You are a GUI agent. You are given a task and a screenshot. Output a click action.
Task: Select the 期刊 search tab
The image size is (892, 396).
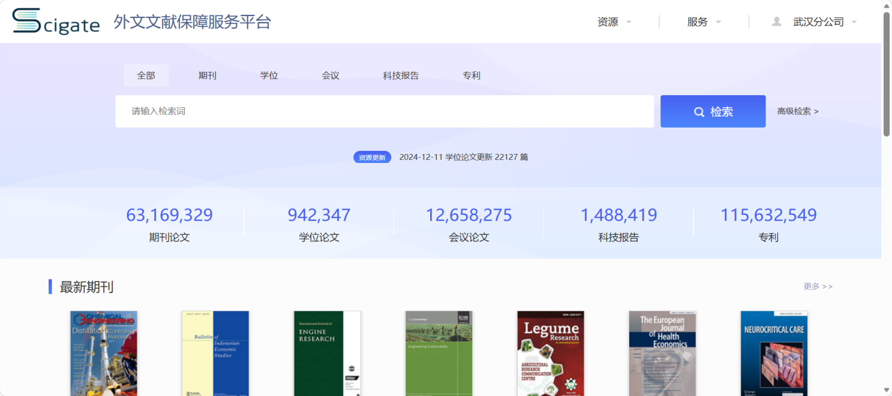point(208,75)
